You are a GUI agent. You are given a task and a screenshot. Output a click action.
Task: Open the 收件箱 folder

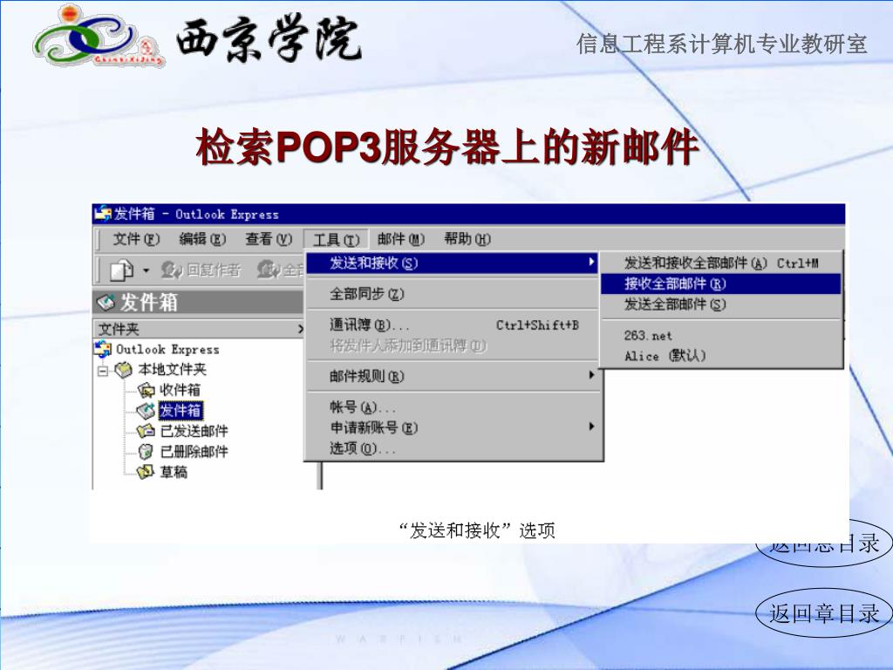point(180,390)
